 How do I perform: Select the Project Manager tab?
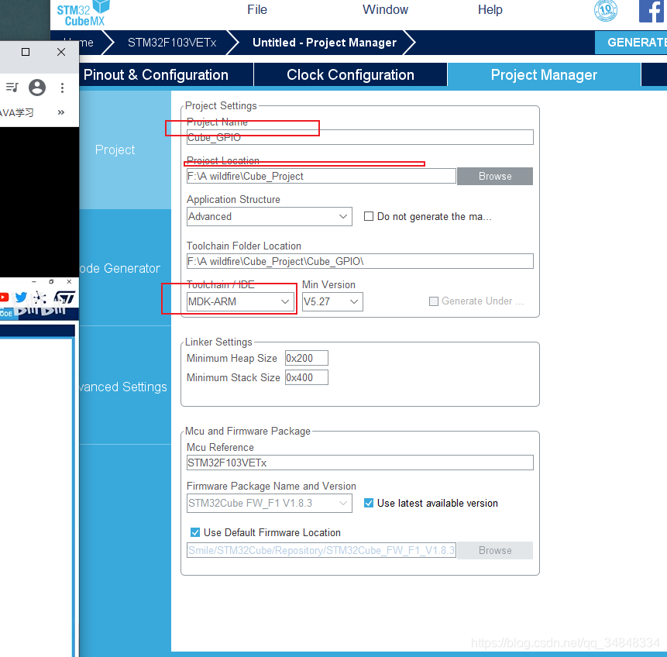(x=544, y=75)
